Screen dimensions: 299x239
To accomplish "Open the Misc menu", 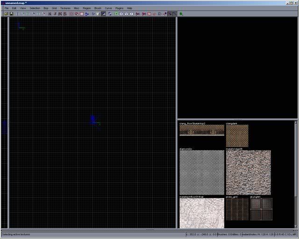I will pyautogui.click(x=77, y=8).
